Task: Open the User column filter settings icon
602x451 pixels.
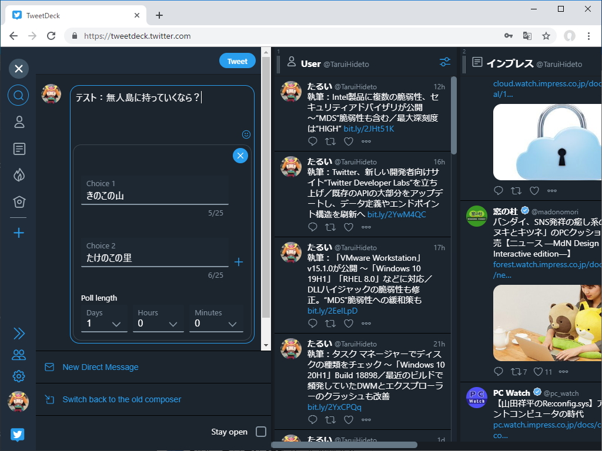Action: 445,62
